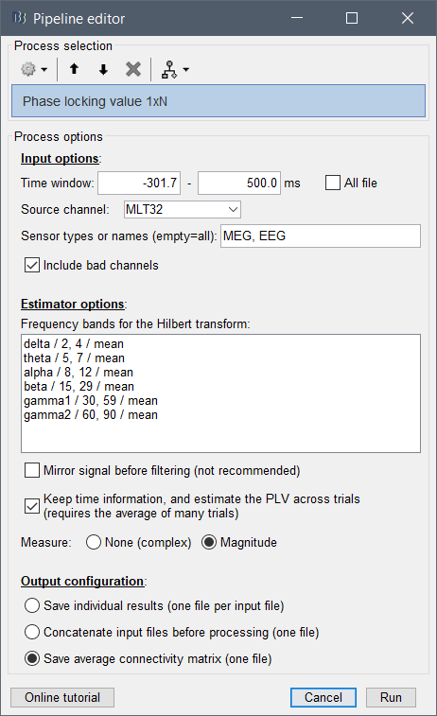Viewport: 437px width, 716px height.
Task: Expand the arrow beside the pipeline icon
Action: pos(185,70)
